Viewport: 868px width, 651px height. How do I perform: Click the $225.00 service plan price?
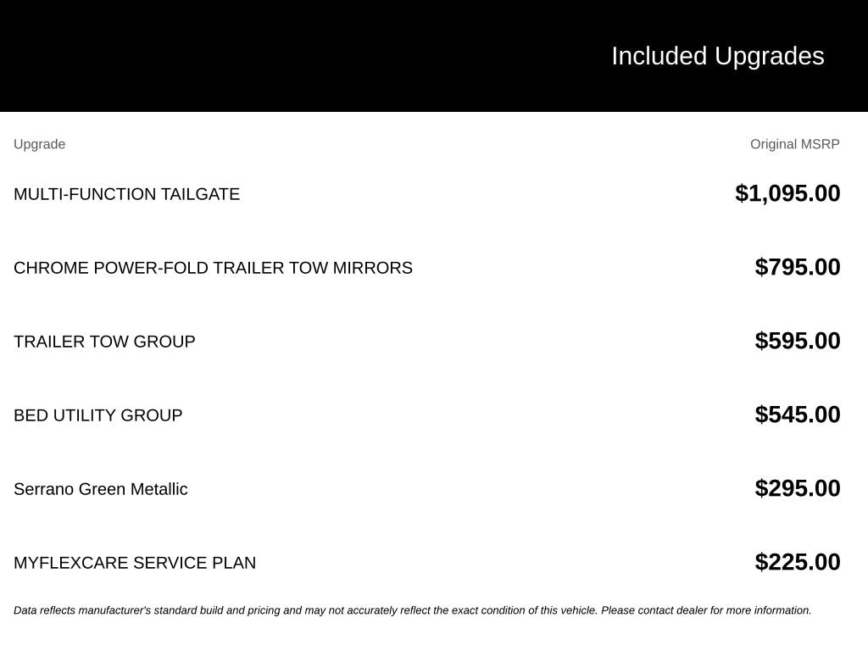pos(797,562)
